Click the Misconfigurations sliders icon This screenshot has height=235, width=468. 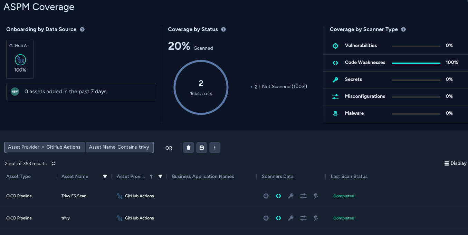point(335,97)
